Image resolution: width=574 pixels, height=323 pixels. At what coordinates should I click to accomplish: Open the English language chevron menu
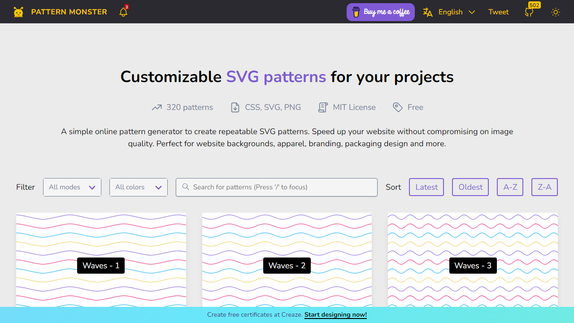472,12
